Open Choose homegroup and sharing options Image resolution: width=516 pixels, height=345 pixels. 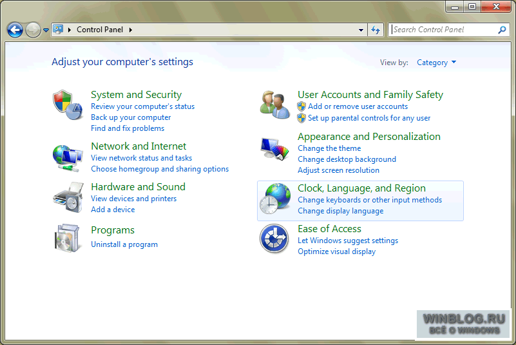pos(160,169)
